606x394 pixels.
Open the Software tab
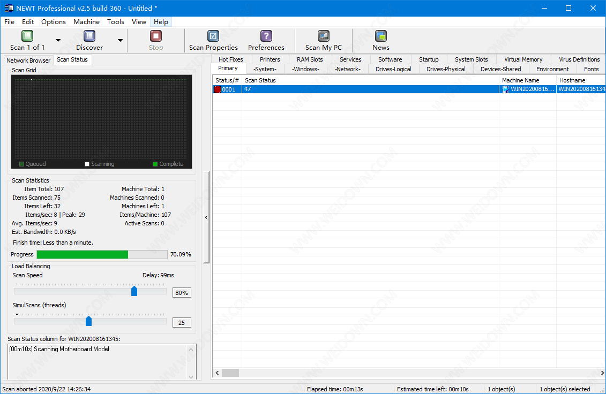pyautogui.click(x=390, y=59)
